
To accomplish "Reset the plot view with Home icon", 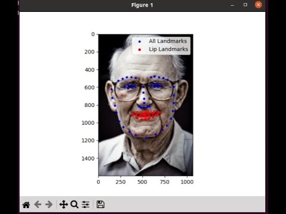I will point(26,204).
